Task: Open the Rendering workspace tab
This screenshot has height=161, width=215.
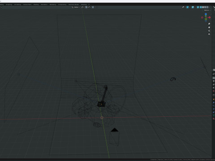Action: [53, 4]
